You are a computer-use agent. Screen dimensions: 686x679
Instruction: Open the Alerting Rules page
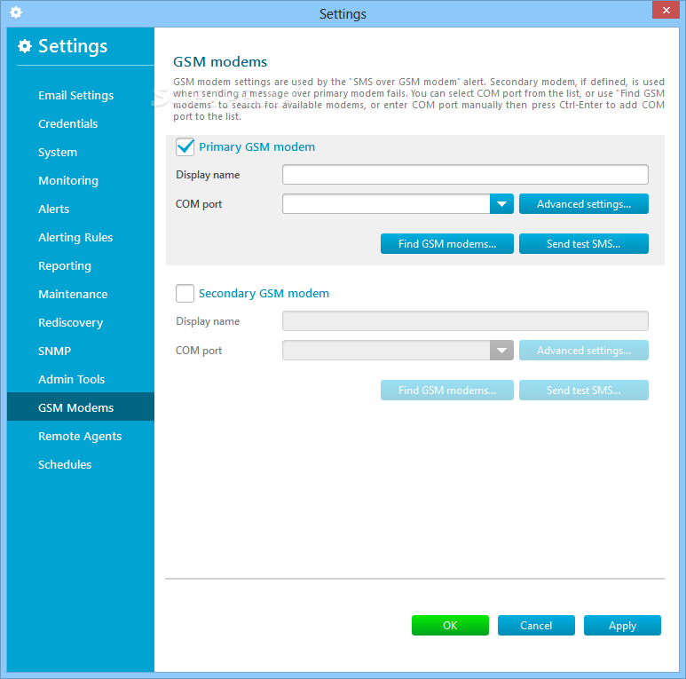pos(75,238)
